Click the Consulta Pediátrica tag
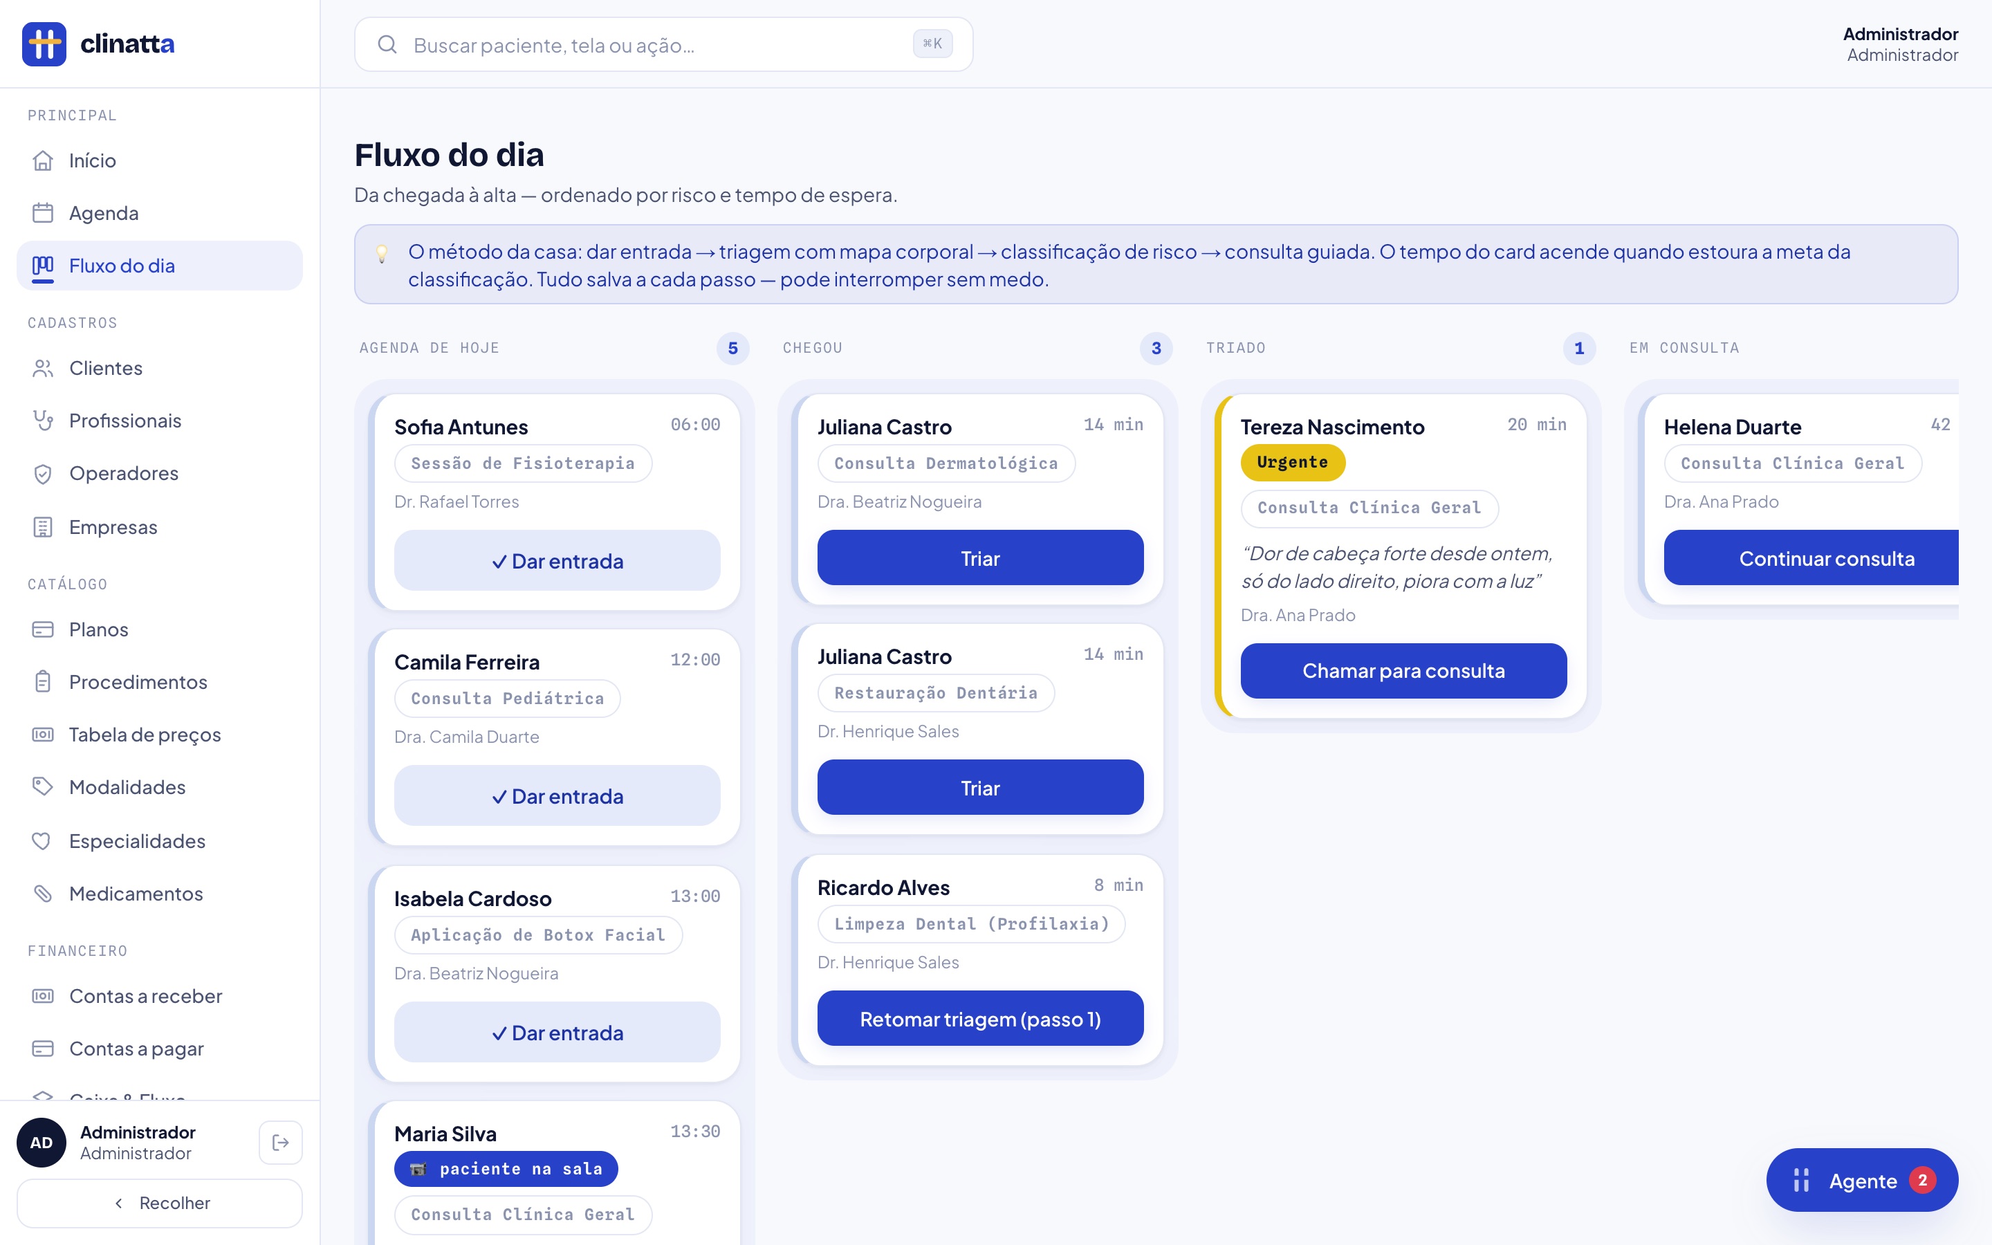This screenshot has width=1992, height=1245. (x=507, y=699)
